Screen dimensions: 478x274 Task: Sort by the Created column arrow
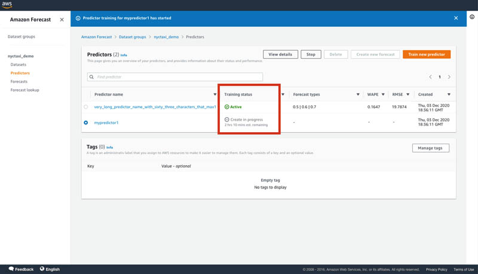pos(449,95)
